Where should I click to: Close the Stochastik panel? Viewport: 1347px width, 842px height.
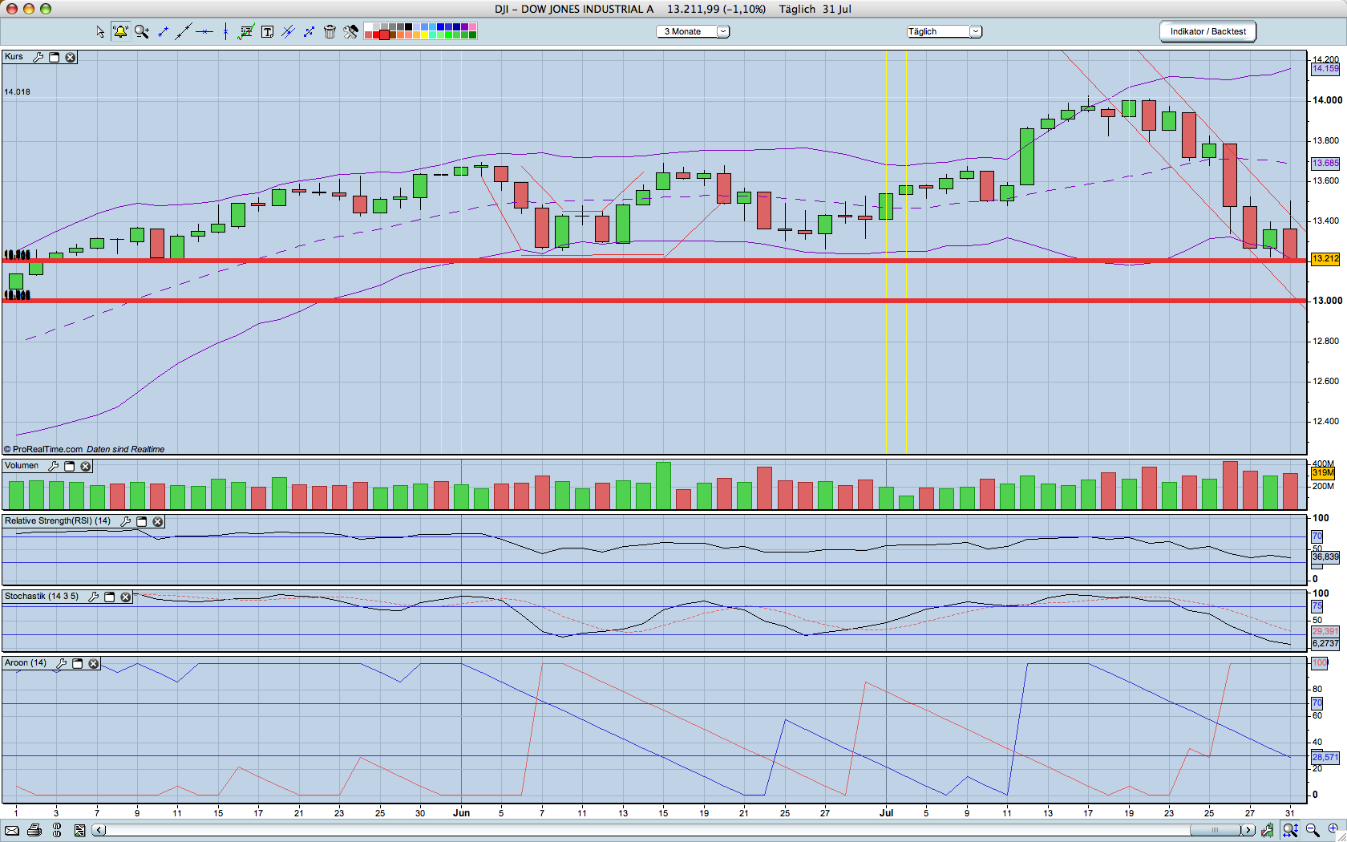pyautogui.click(x=126, y=597)
